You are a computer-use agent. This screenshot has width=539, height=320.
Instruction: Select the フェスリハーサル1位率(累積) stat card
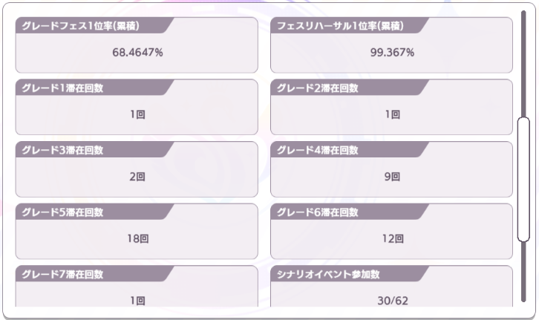(x=391, y=45)
